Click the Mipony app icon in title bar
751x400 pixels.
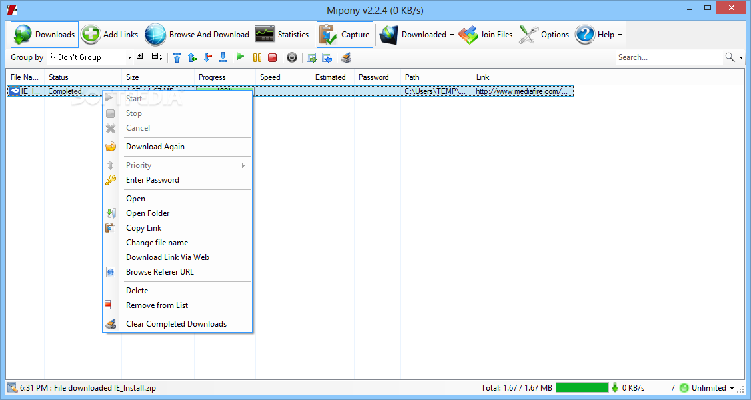13,9
